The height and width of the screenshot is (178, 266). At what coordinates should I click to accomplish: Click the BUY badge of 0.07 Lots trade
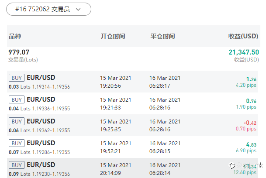[17, 143]
